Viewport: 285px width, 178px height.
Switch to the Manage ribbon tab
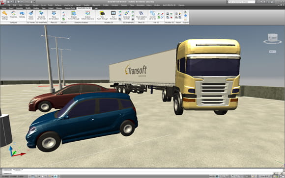59,8
